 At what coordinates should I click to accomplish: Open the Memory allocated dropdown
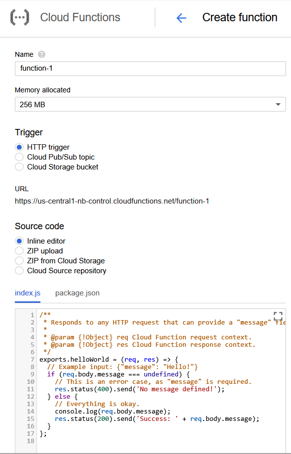pos(150,104)
